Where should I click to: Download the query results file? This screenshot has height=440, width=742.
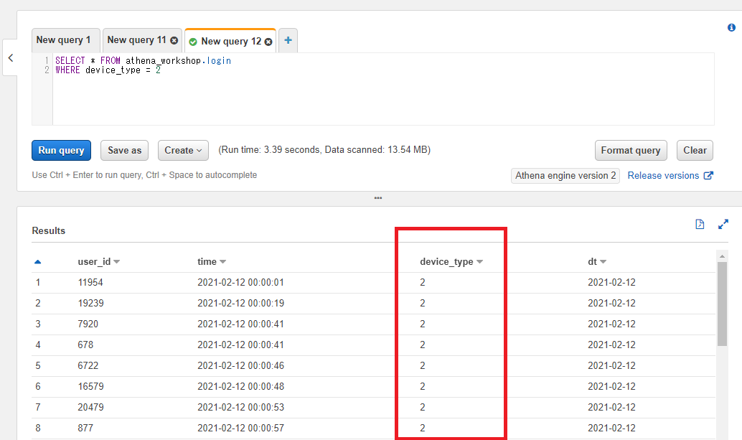pyautogui.click(x=700, y=224)
